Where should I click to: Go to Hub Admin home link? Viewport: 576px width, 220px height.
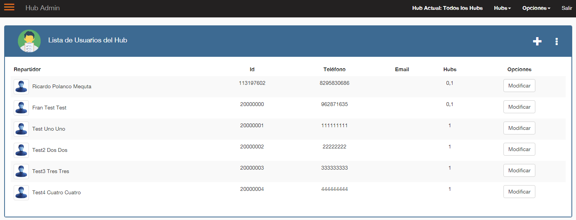43,8
